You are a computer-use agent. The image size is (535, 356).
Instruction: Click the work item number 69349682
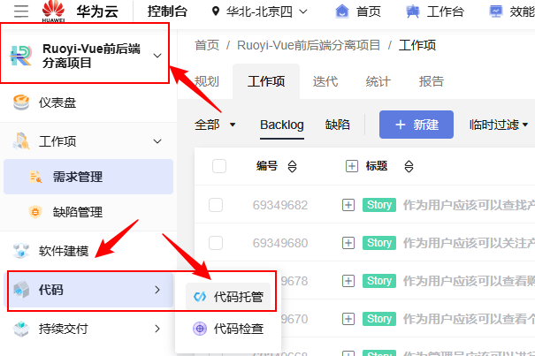click(280, 205)
